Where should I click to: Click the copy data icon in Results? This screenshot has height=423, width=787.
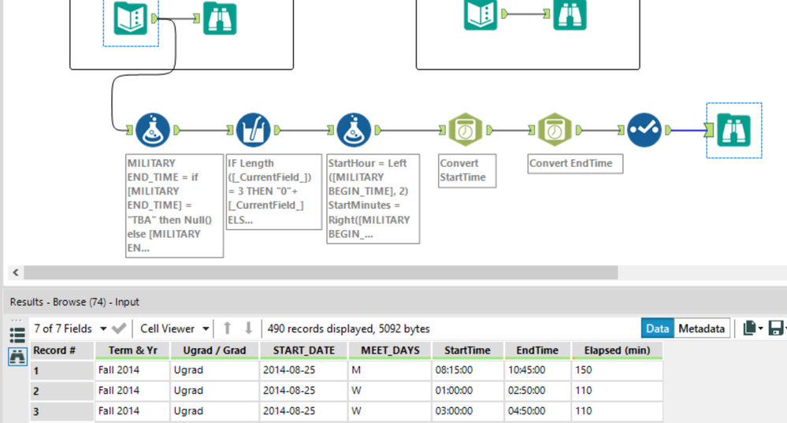[749, 328]
